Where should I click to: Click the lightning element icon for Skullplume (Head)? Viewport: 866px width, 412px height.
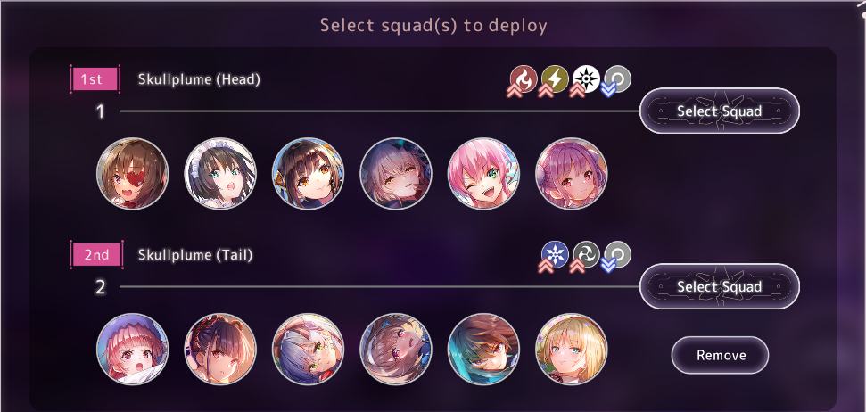(555, 78)
